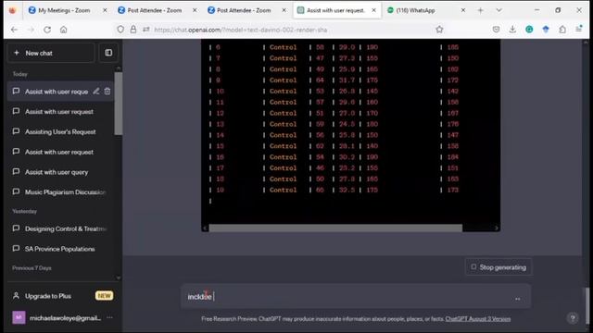Image resolution: width=593 pixels, height=333 pixels.
Task: Switch to first Post Attendee - Zoom tab
Action: 155,10
